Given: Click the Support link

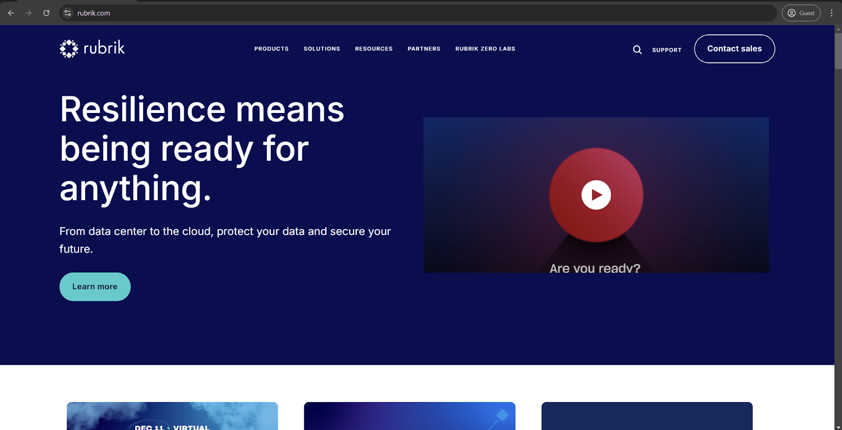Looking at the screenshot, I should [666, 50].
